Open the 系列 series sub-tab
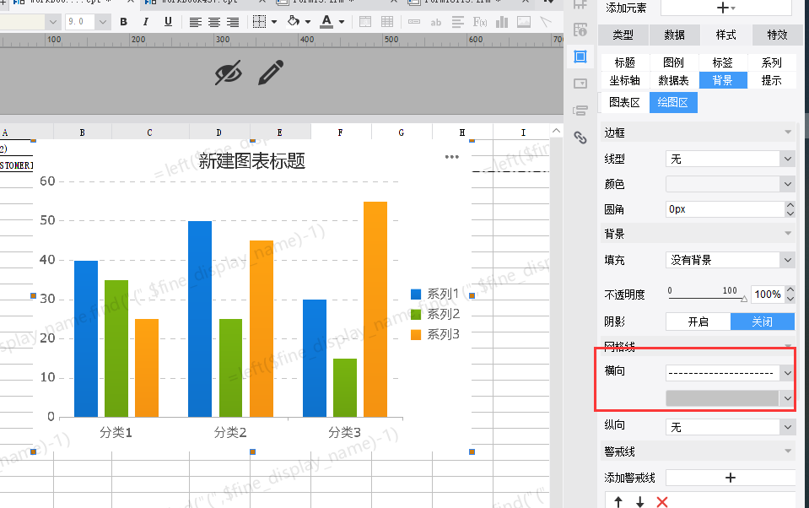This screenshot has width=809, height=508. (x=771, y=62)
